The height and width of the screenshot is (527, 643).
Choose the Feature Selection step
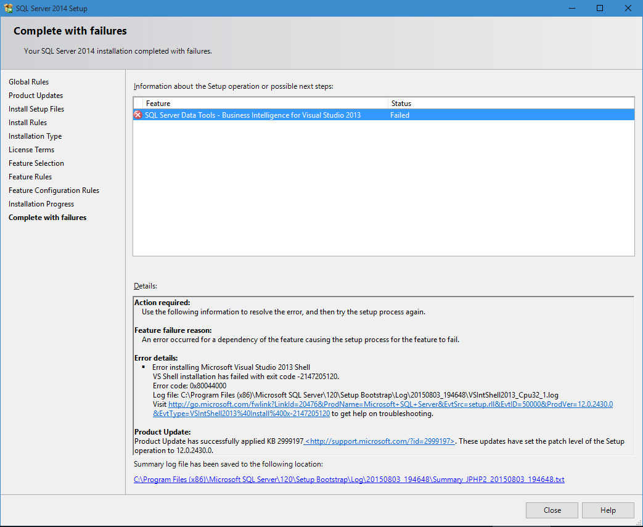point(36,163)
